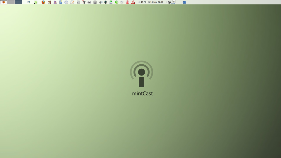Screen dimensions: 281x158
Task: Open the black-and-blue panel icon
Action: click(x=106, y=2)
